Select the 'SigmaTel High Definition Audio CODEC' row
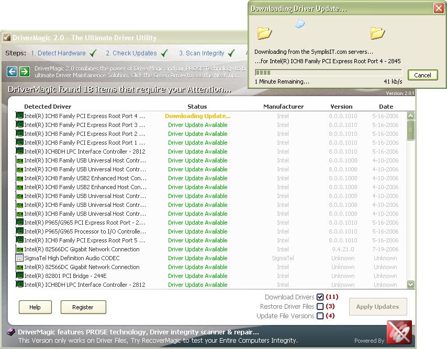This screenshot has height=349, width=447. (x=211, y=258)
